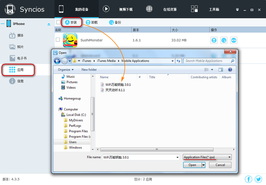The width and height of the screenshot is (266, 185).
Task: Select file WiFi万能钥匙 3.0.1
Action: click(116, 85)
